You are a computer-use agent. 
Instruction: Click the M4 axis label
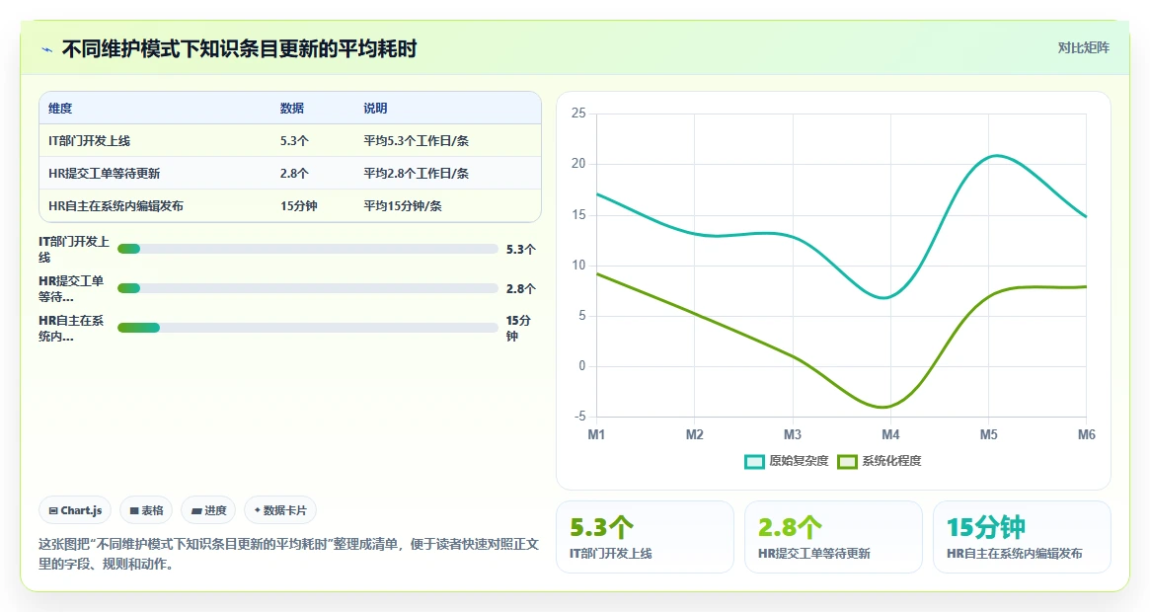tap(890, 434)
